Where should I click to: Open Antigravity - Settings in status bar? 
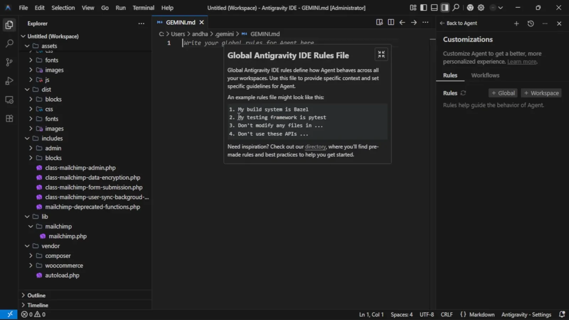point(526,314)
